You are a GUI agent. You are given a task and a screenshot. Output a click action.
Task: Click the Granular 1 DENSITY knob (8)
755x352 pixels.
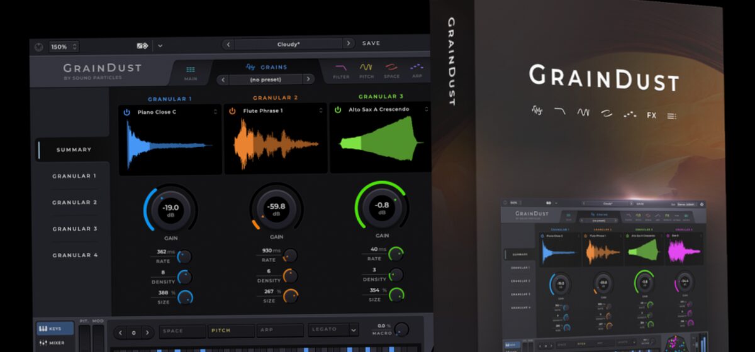coord(185,277)
